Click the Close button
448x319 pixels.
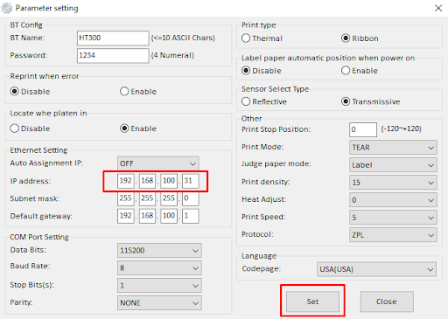pyautogui.click(x=387, y=302)
